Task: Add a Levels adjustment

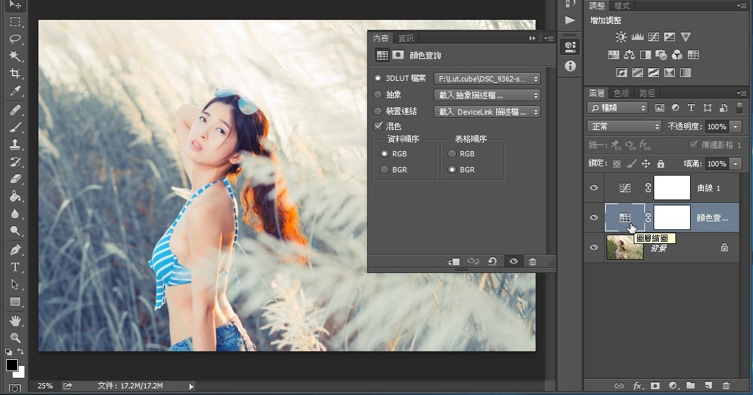Action: coord(637,37)
